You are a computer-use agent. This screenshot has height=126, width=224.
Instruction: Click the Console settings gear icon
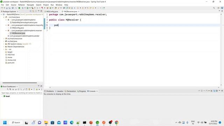[x=217, y=91]
